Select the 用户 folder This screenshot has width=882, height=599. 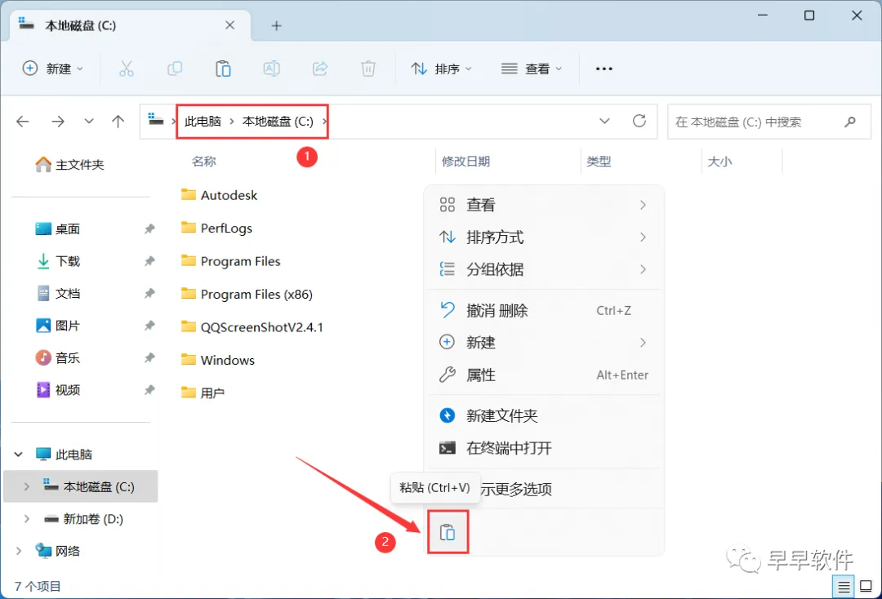pos(203,393)
